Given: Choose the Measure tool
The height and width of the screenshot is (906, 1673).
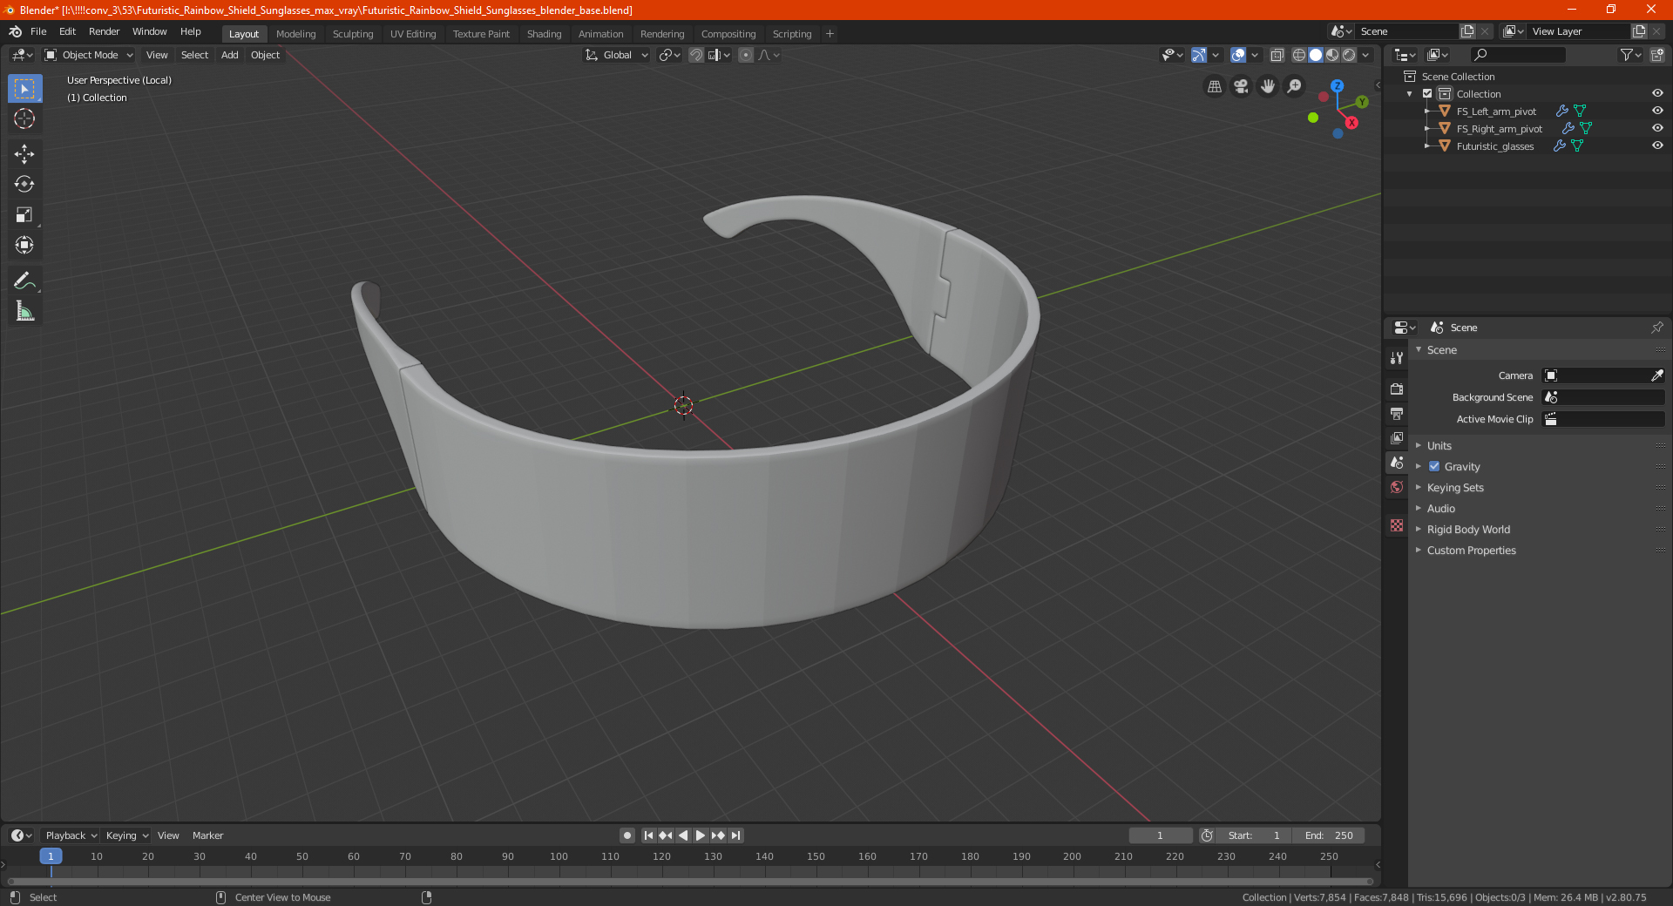Looking at the screenshot, I should (24, 311).
